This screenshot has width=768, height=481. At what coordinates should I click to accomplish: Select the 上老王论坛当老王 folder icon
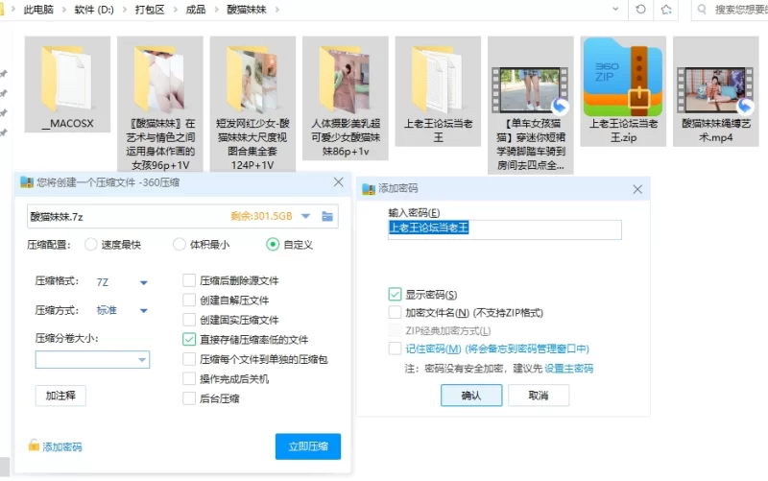438,79
